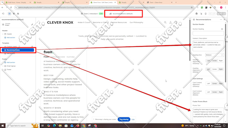The width and height of the screenshot is (228, 128).
Task: Go back in the browser
Action: pos(2,7)
